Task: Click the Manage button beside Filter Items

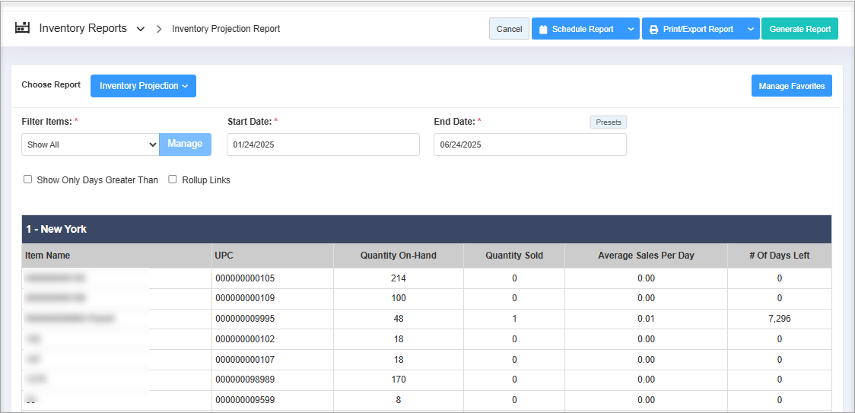Action: [185, 144]
